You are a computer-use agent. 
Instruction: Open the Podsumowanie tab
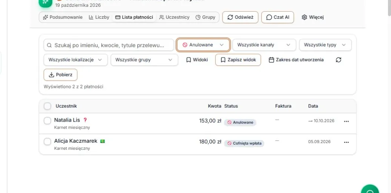coord(63,17)
